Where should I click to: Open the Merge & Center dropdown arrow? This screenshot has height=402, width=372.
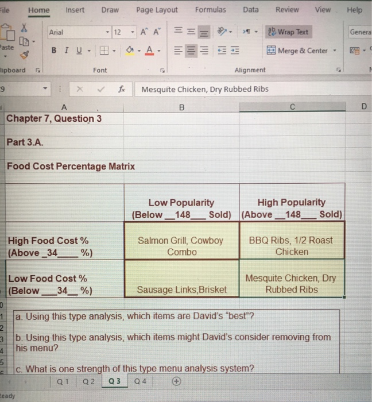tap(335, 51)
